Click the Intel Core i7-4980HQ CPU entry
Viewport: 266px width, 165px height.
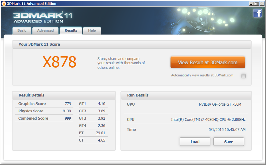point(208,120)
